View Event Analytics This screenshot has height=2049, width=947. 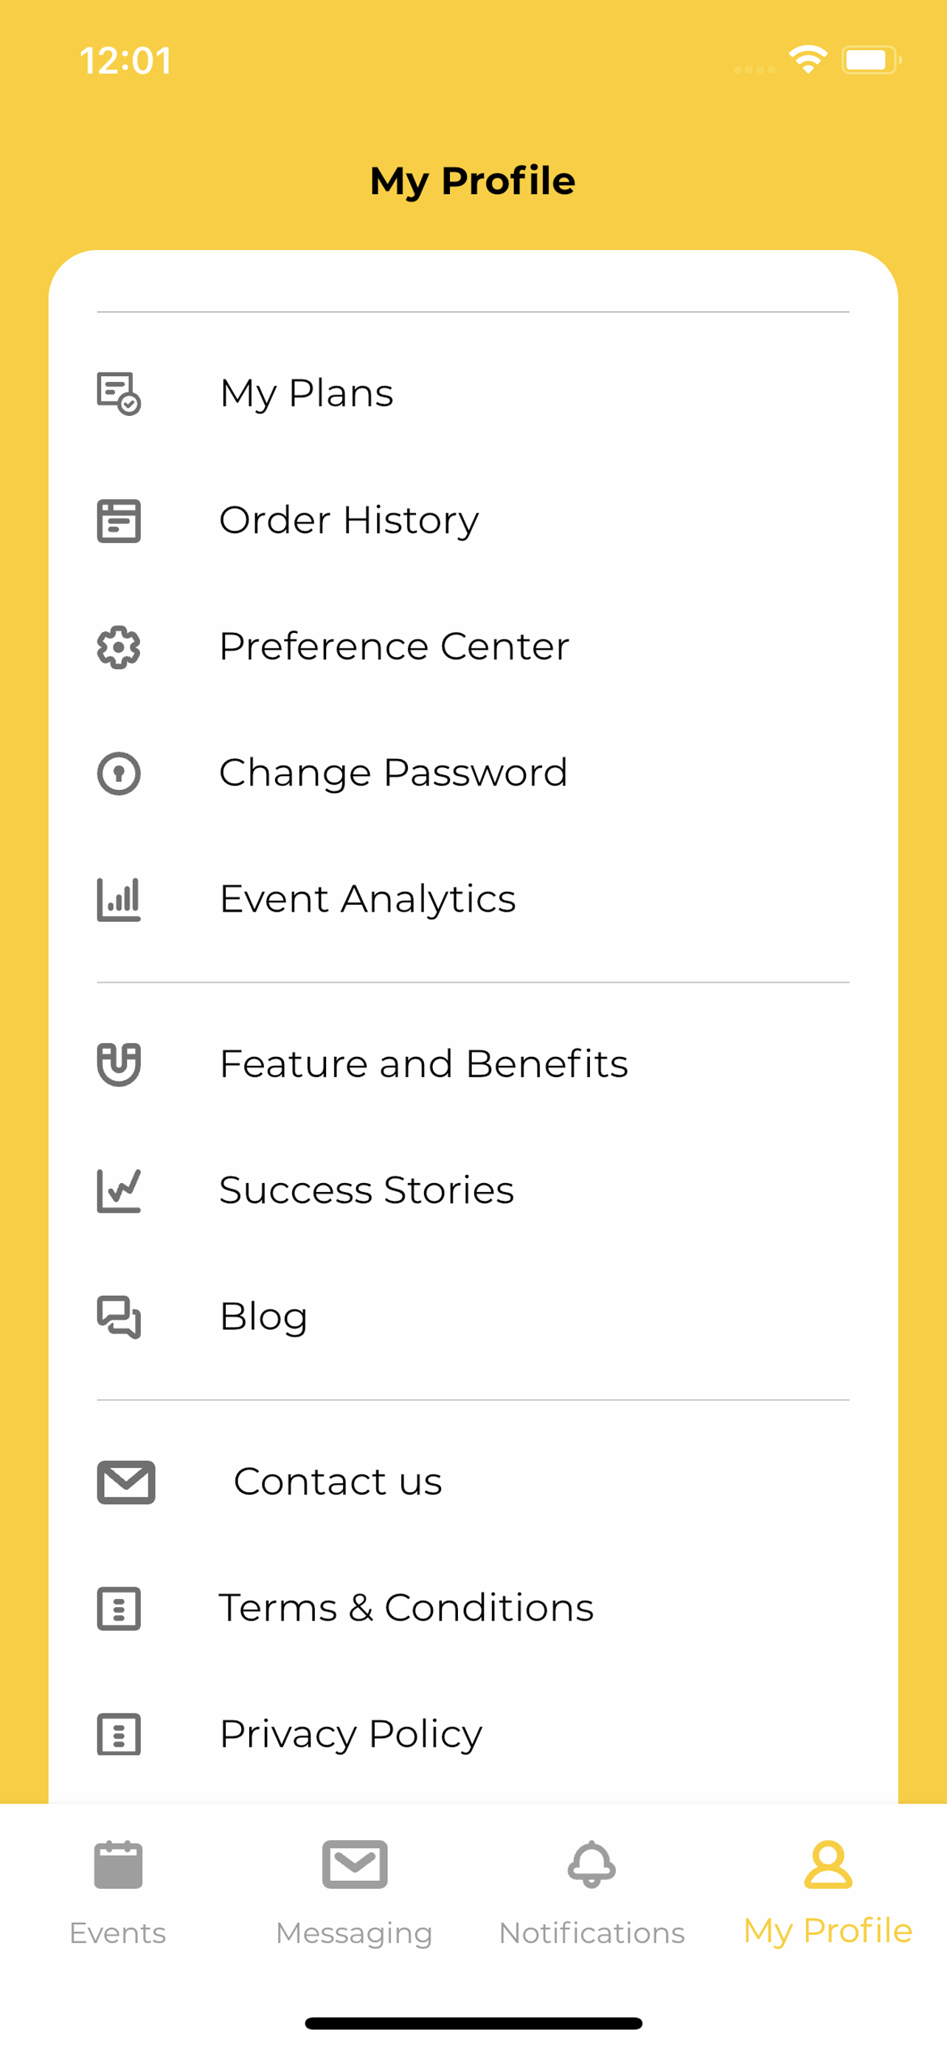tap(367, 900)
